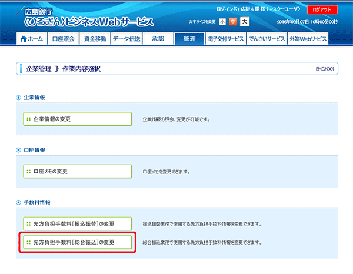Open the 電子交付サービス tab
This screenshot has height=274, width=353.
point(225,39)
